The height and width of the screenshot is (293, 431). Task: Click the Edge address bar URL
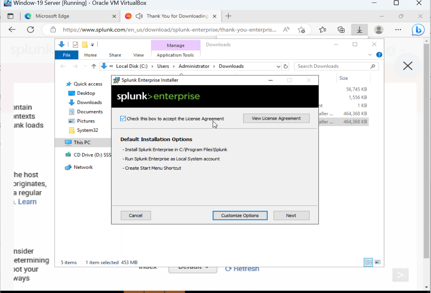[169, 30]
